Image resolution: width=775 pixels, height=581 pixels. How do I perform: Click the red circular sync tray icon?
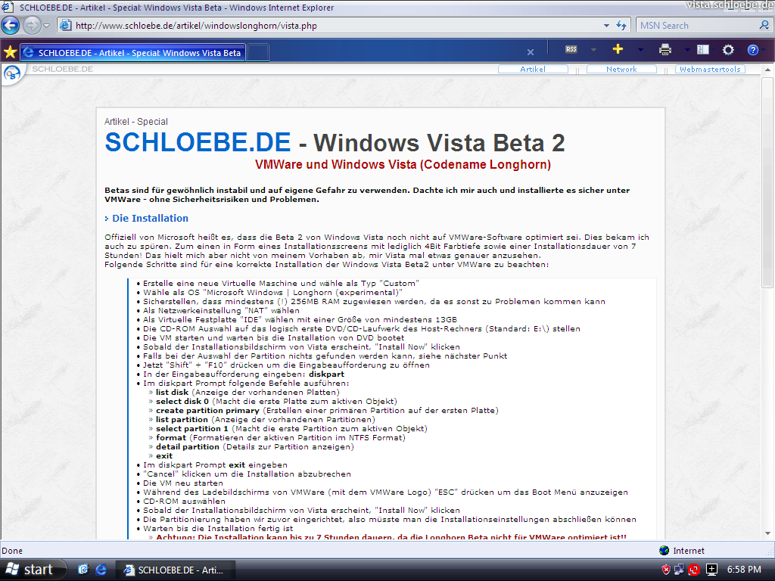[694, 570]
